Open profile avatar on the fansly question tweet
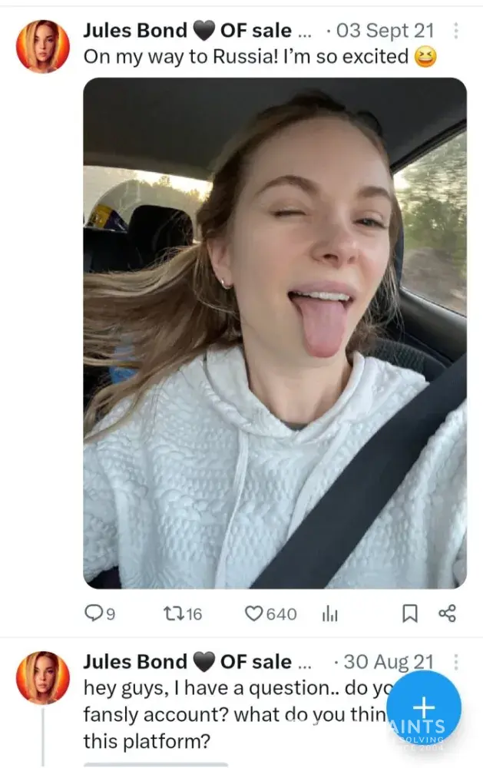483x768 pixels. 43,677
